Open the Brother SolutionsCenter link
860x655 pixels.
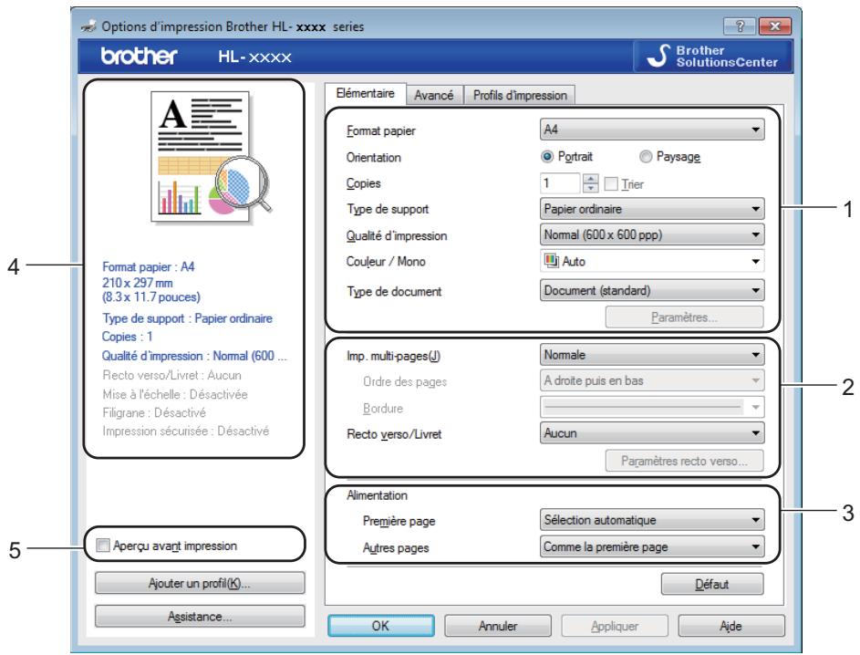(713, 56)
